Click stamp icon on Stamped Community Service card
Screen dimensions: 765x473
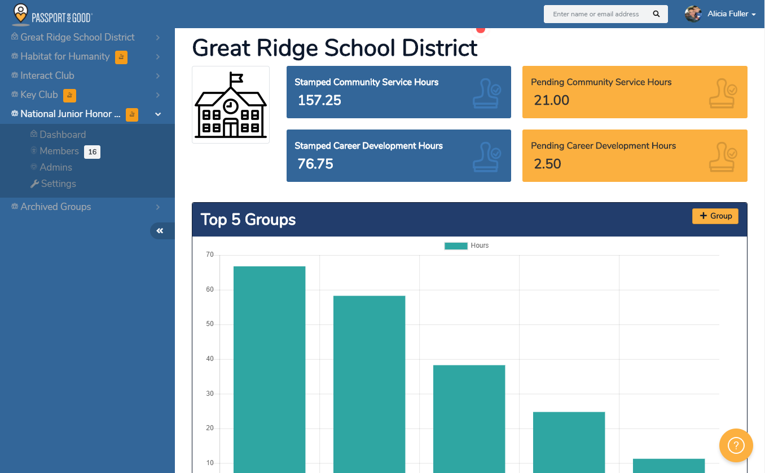click(x=487, y=92)
